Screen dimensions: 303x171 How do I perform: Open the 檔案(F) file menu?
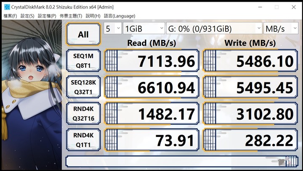point(10,16)
